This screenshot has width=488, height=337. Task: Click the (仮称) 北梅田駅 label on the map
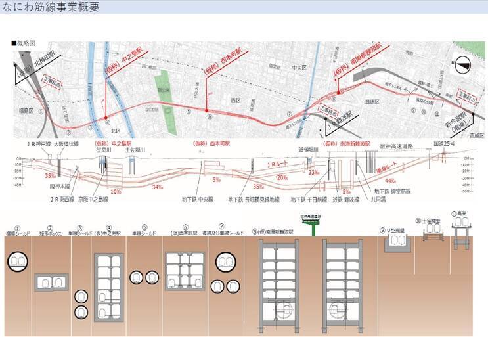(x=37, y=64)
